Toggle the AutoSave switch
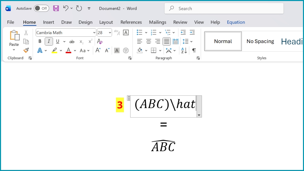This screenshot has width=304, height=171. pyautogui.click(x=41, y=8)
